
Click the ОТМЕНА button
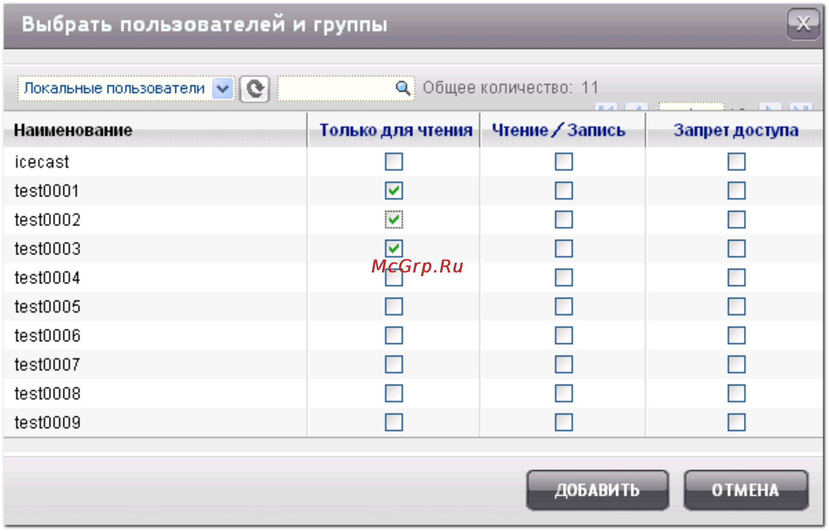coord(745,490)
